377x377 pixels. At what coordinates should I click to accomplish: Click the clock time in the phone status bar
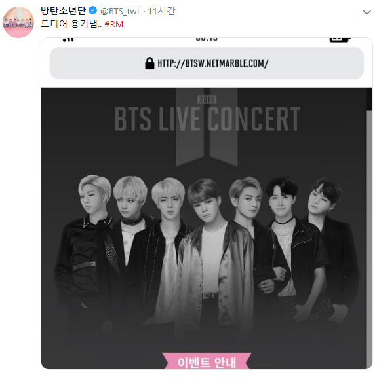click(207, 39)
